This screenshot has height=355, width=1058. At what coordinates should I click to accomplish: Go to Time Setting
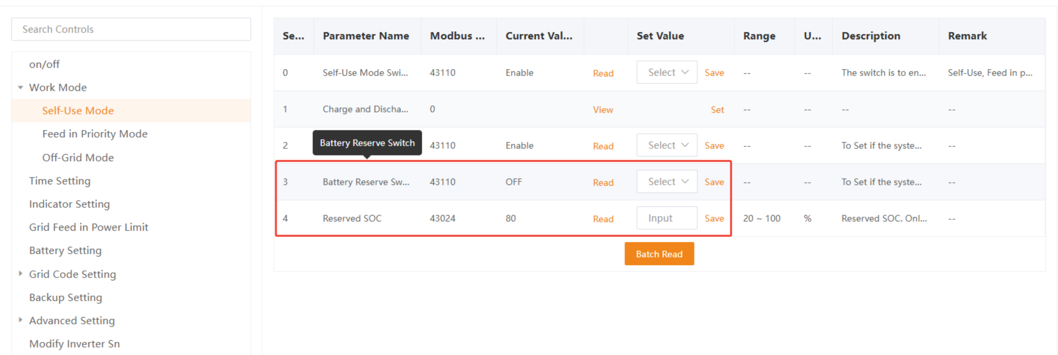(x=60, y=181)
